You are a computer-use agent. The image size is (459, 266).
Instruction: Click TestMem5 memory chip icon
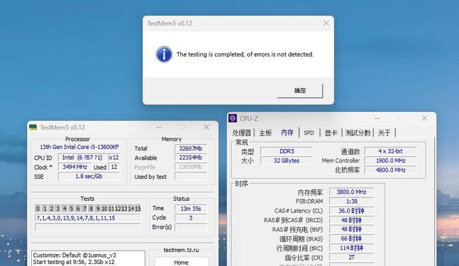tap(33, 127)
